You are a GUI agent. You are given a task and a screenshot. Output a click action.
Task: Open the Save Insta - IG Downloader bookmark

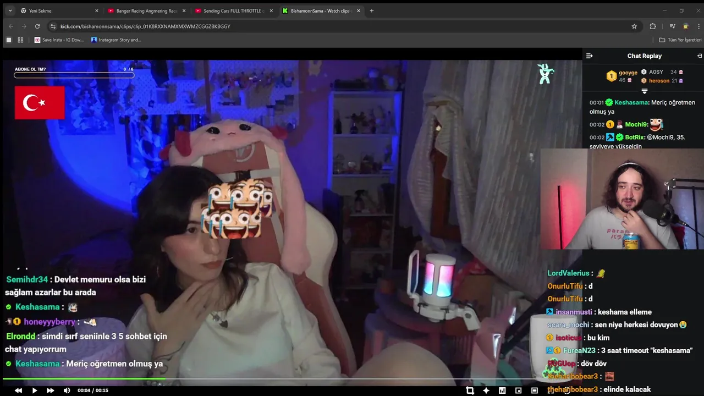pyautogui.click(x=59, y=40)
